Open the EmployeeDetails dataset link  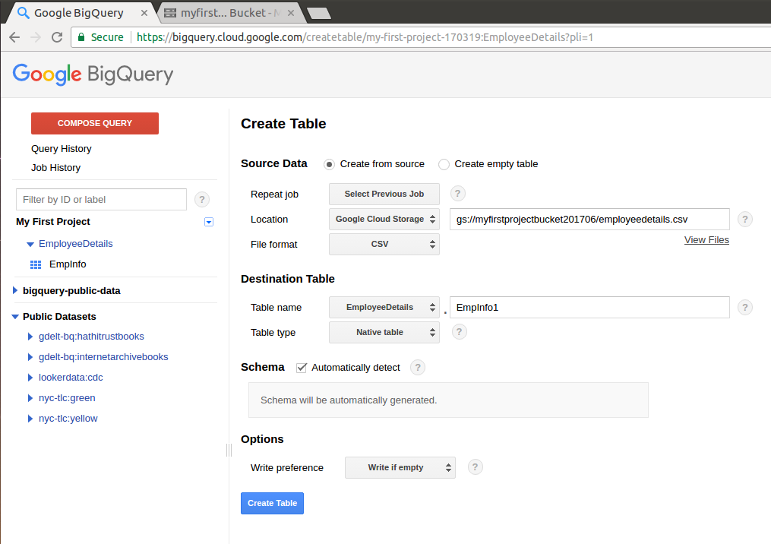click(76, 244)
